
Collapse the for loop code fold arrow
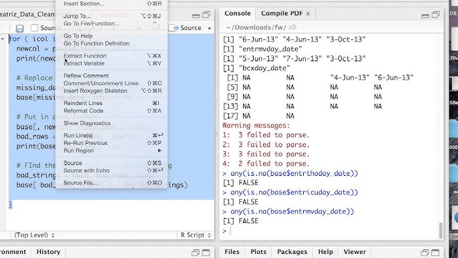coord(3,39)
